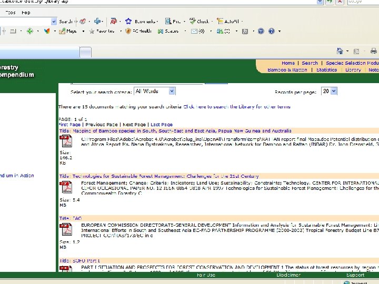Screen dimensions: 379x284
Task: Click the Google toolbar search input field
Action: point(25,22)
